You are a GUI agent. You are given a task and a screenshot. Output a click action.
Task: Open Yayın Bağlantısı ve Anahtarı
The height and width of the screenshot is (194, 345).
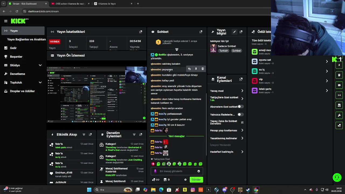[x=26, y=39]
